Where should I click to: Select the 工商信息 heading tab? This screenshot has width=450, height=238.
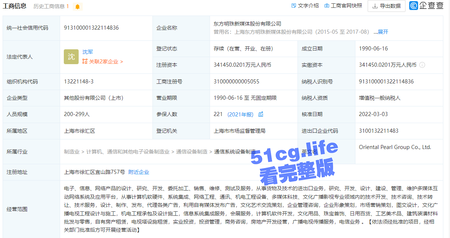click(15, 6)
